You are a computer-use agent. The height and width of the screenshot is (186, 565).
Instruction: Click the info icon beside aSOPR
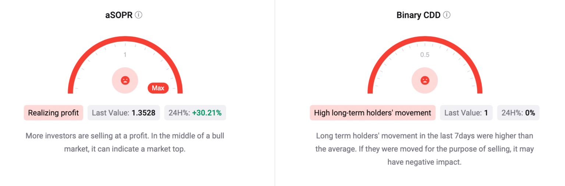pos(139,15)
